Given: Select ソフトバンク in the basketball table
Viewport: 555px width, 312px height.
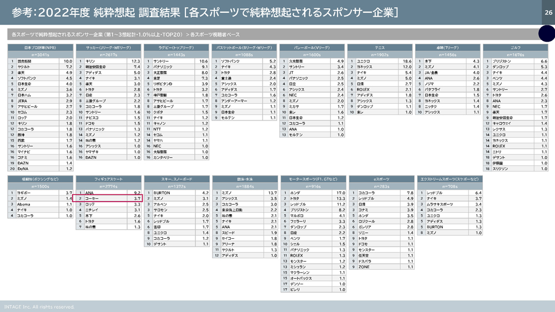Looking at the screenshot, I should click(230, 61).
